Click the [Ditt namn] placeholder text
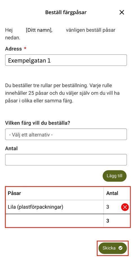 click(39, 30)
